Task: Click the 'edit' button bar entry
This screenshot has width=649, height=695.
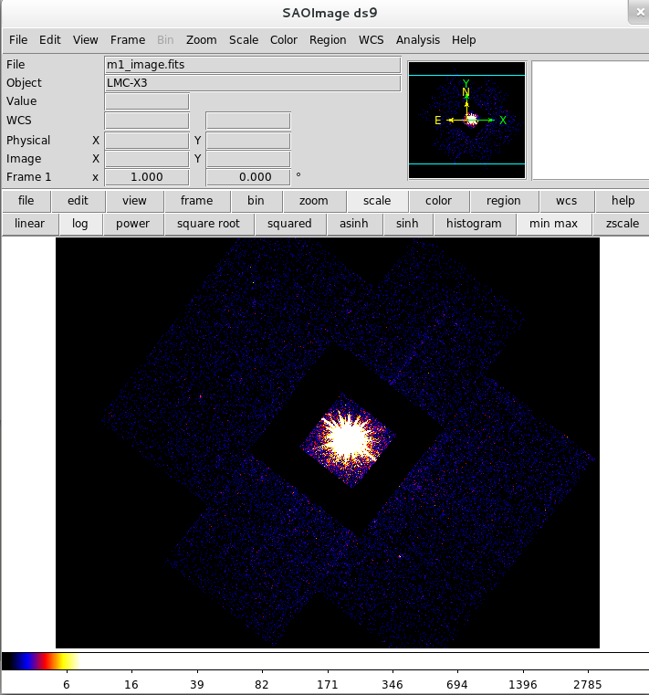Action: tap(78, 201)
